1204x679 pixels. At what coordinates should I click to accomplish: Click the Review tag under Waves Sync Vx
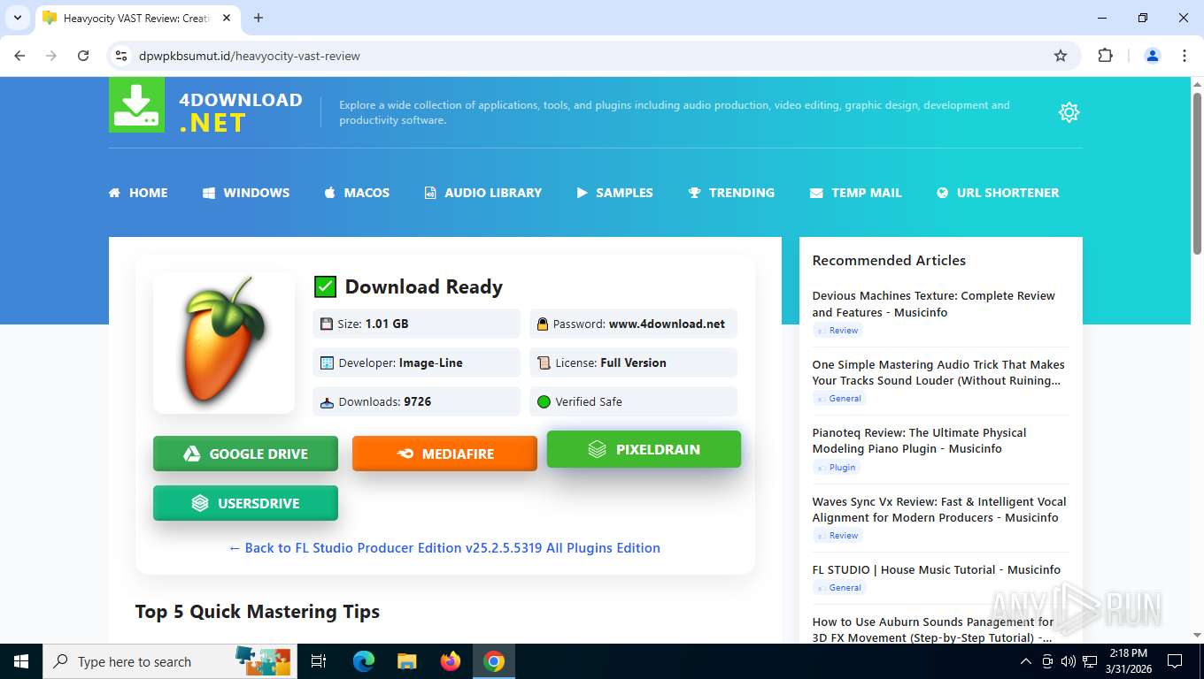click(837, 536)
